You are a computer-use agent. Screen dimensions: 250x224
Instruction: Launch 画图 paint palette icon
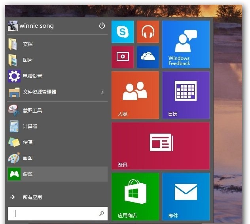(x=14, y=158)
